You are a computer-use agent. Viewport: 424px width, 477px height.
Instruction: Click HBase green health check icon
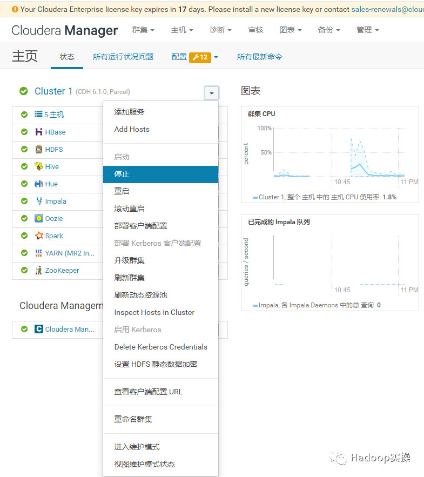pyautogui.click(x=24, y=132)
